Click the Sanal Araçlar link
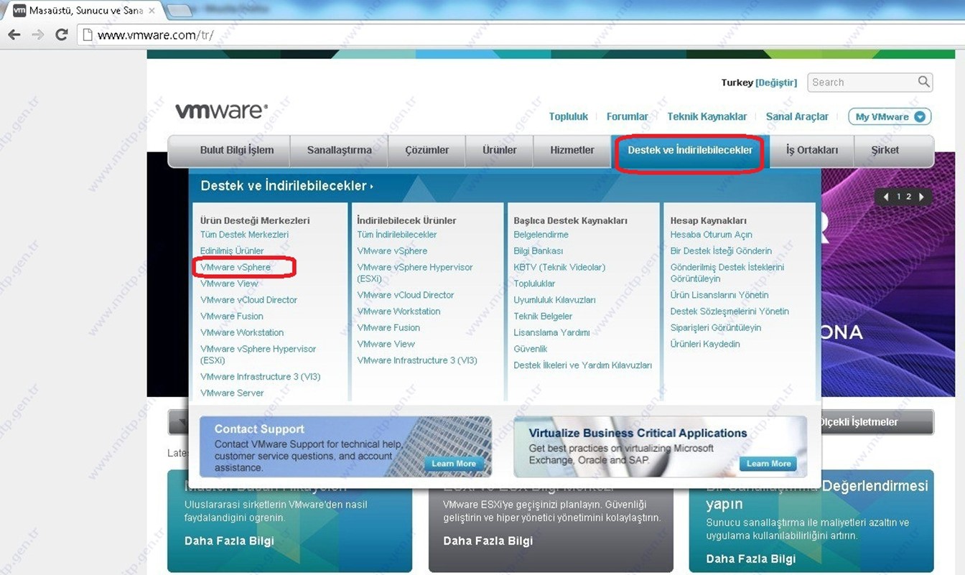Screen dimensions: 965x575 (x=797, y=116)
